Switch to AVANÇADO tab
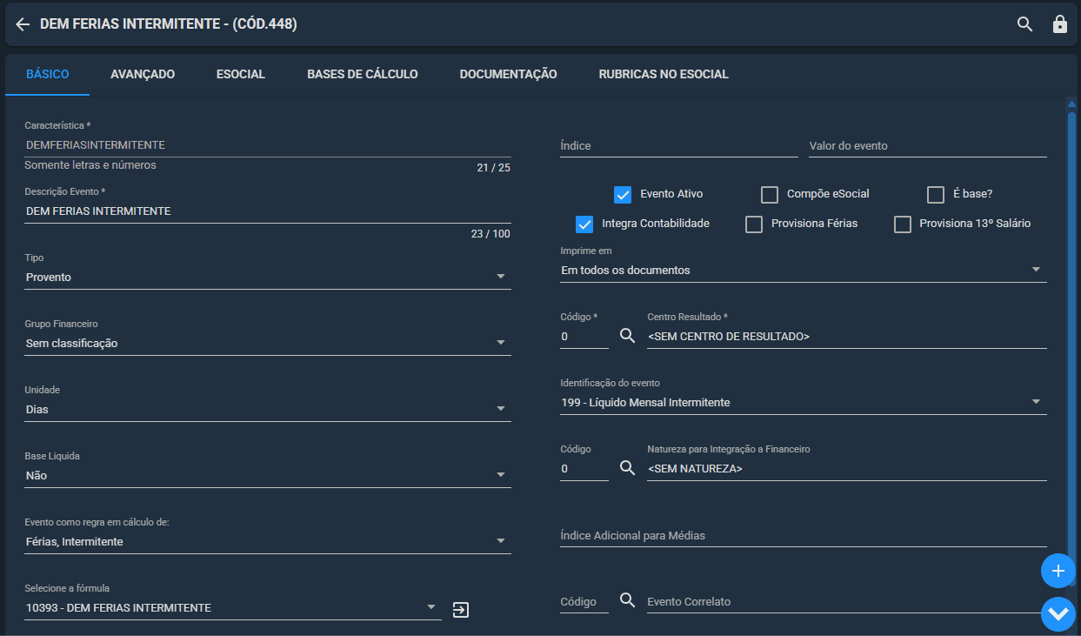This screenshot has height=636, width=1081. [143, 74]
